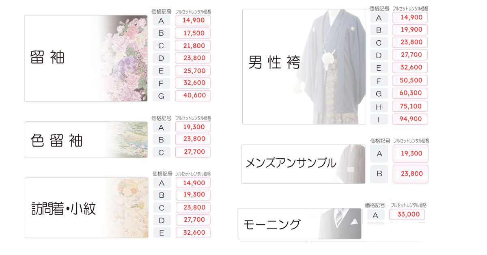Open the メンズアンサンブル category banner
The width and height of the screenshot is (487, 255).
coord(303,164)
